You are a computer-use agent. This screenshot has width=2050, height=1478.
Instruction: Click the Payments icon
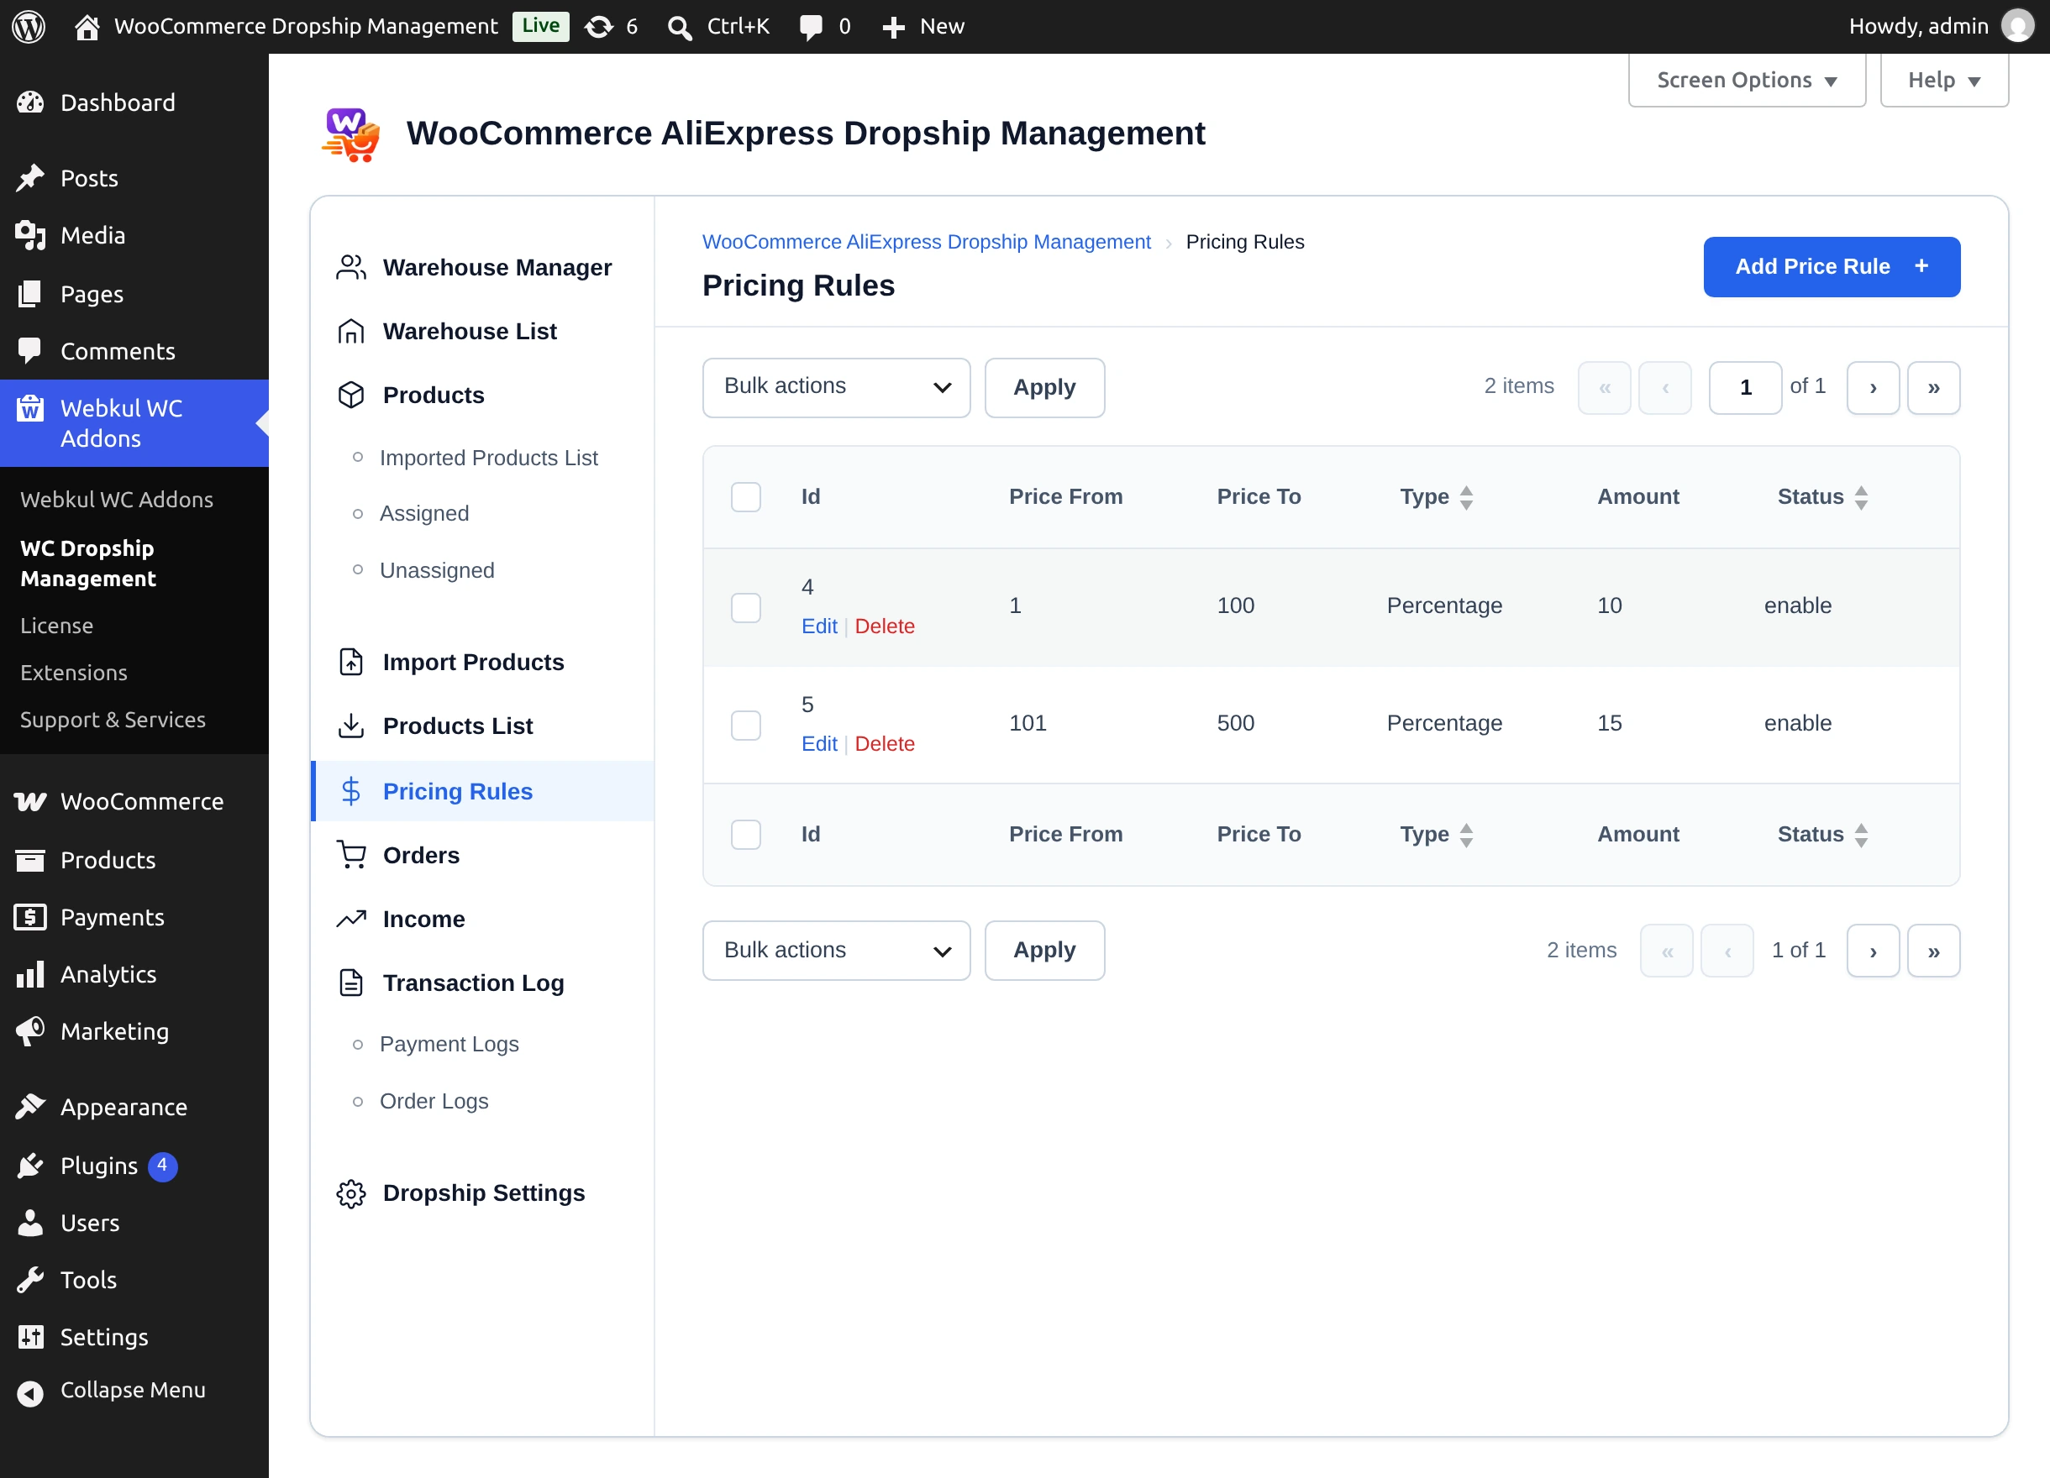coord(31,917)
